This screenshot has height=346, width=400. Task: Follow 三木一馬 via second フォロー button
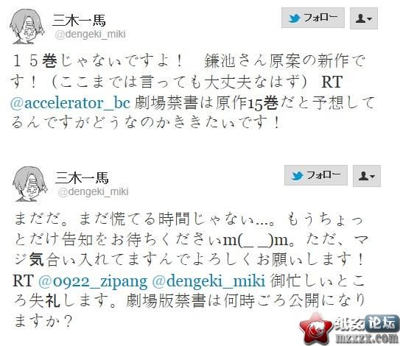[316, 175]
